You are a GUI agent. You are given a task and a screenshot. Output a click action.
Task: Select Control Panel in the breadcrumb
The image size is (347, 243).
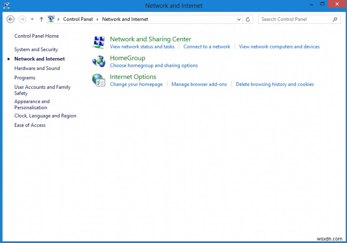click(x=78, y=19)
